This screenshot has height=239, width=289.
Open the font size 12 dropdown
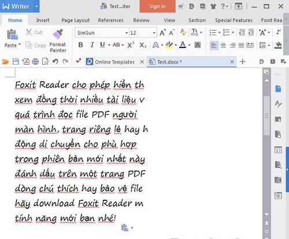point(154,33)
